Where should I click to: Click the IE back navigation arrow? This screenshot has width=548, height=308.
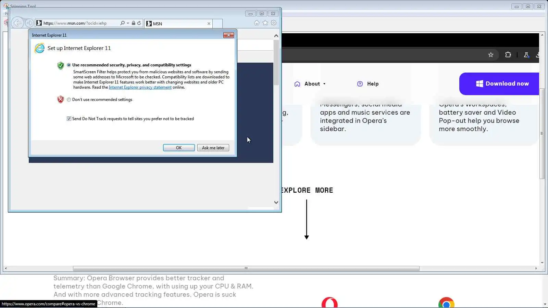coord(17,23)
